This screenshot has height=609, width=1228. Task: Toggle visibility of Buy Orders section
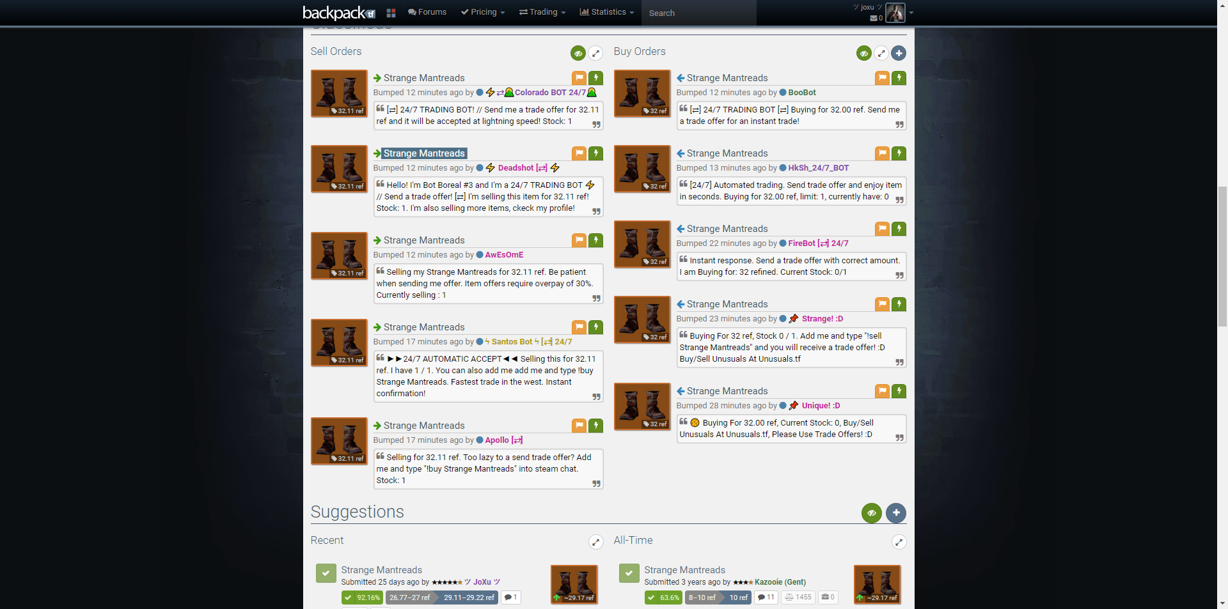tap(864, 53)
